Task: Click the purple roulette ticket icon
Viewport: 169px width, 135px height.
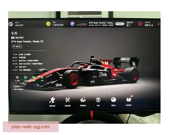Action: [x=72, y=24]
